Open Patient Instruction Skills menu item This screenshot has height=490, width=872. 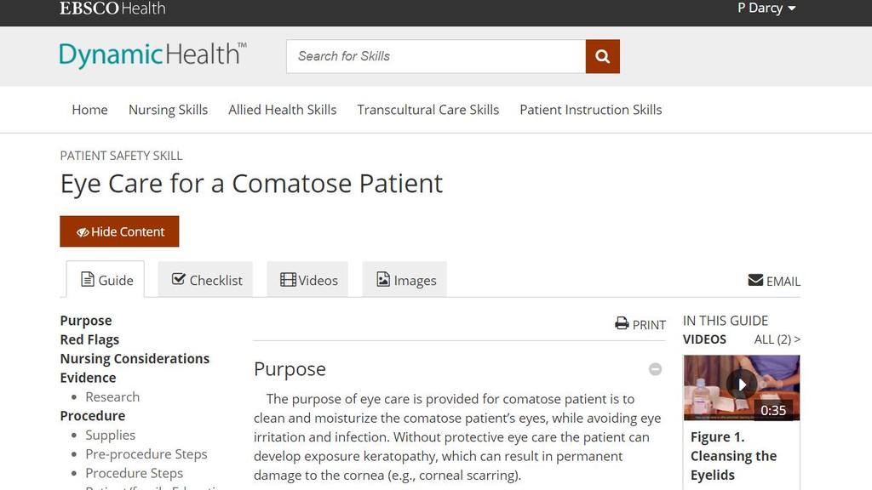point(591,110)
